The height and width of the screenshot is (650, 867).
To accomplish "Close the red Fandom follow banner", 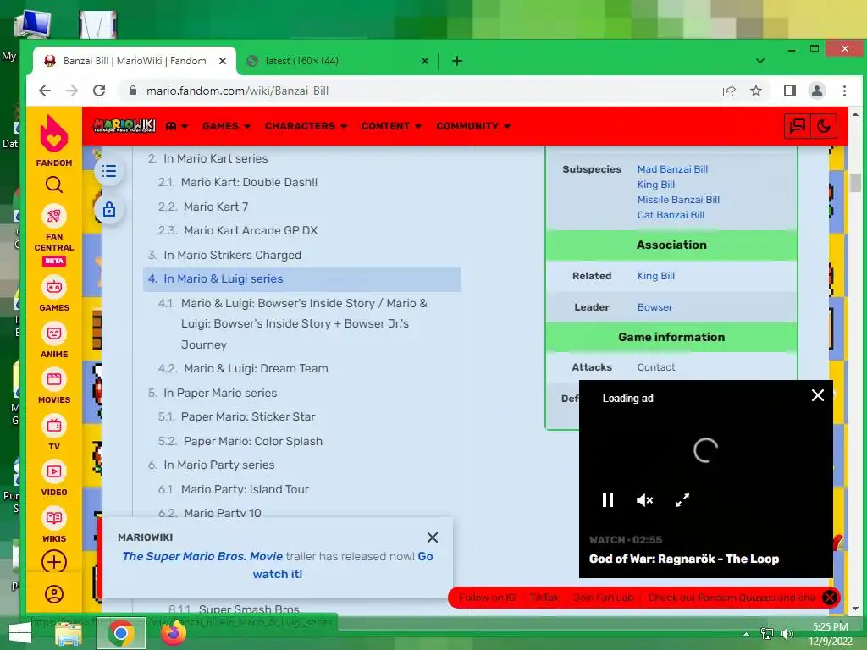I will click(830, 597).
